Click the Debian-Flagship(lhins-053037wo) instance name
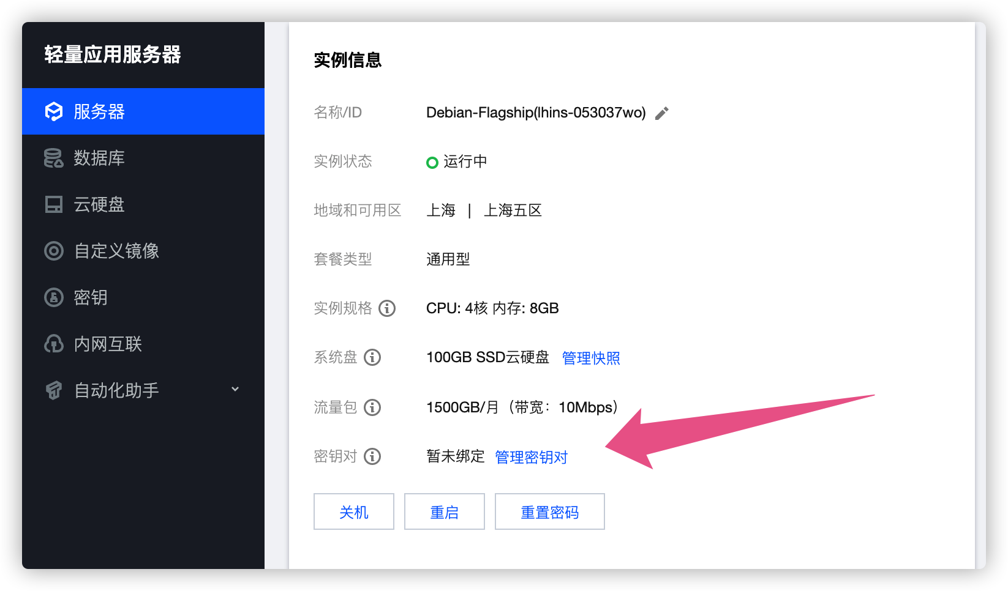 pyautogui.click(x=536, y=113)
